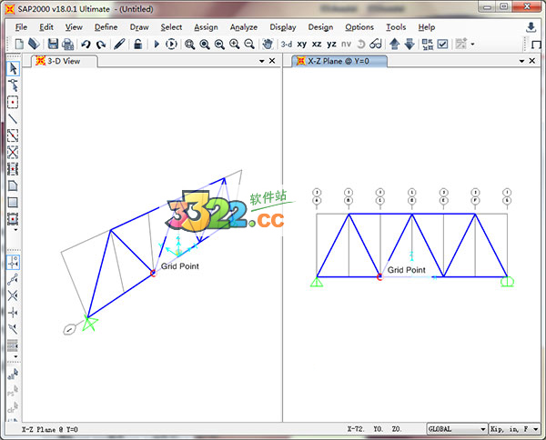
Task: Select the pointer tool in left toolbar
Action: click(x=13, y=67)
